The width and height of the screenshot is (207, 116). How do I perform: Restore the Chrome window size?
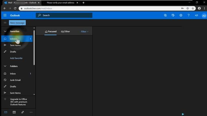coord(197,2)
